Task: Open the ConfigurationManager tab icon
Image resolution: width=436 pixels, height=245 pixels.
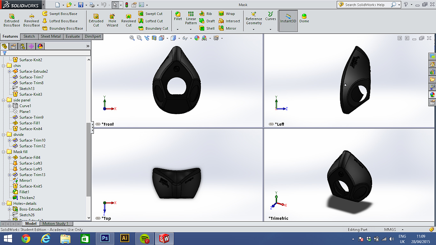Action: (x=22, y=46)
